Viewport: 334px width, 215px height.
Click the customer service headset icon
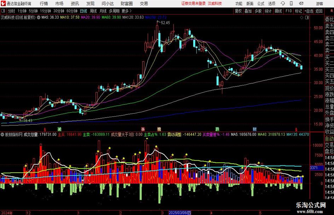(x=283, y=4)
